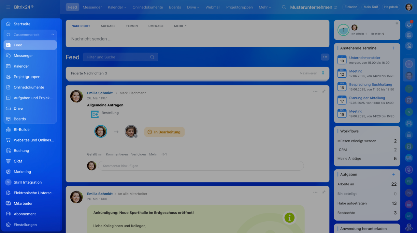Screen dimensions: 417x233
Task: Open the Unternehmensfeier event link
Action: [365, 58]
